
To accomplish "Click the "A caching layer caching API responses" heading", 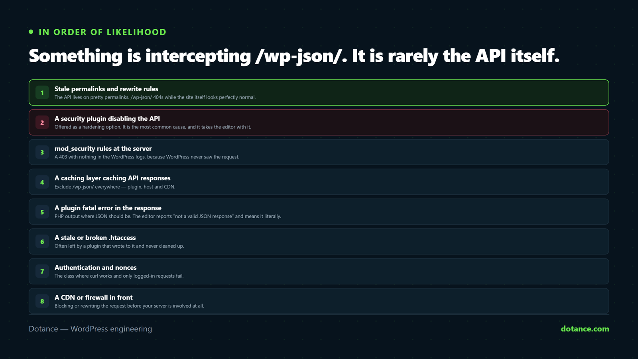I will [x=112, y=178].
